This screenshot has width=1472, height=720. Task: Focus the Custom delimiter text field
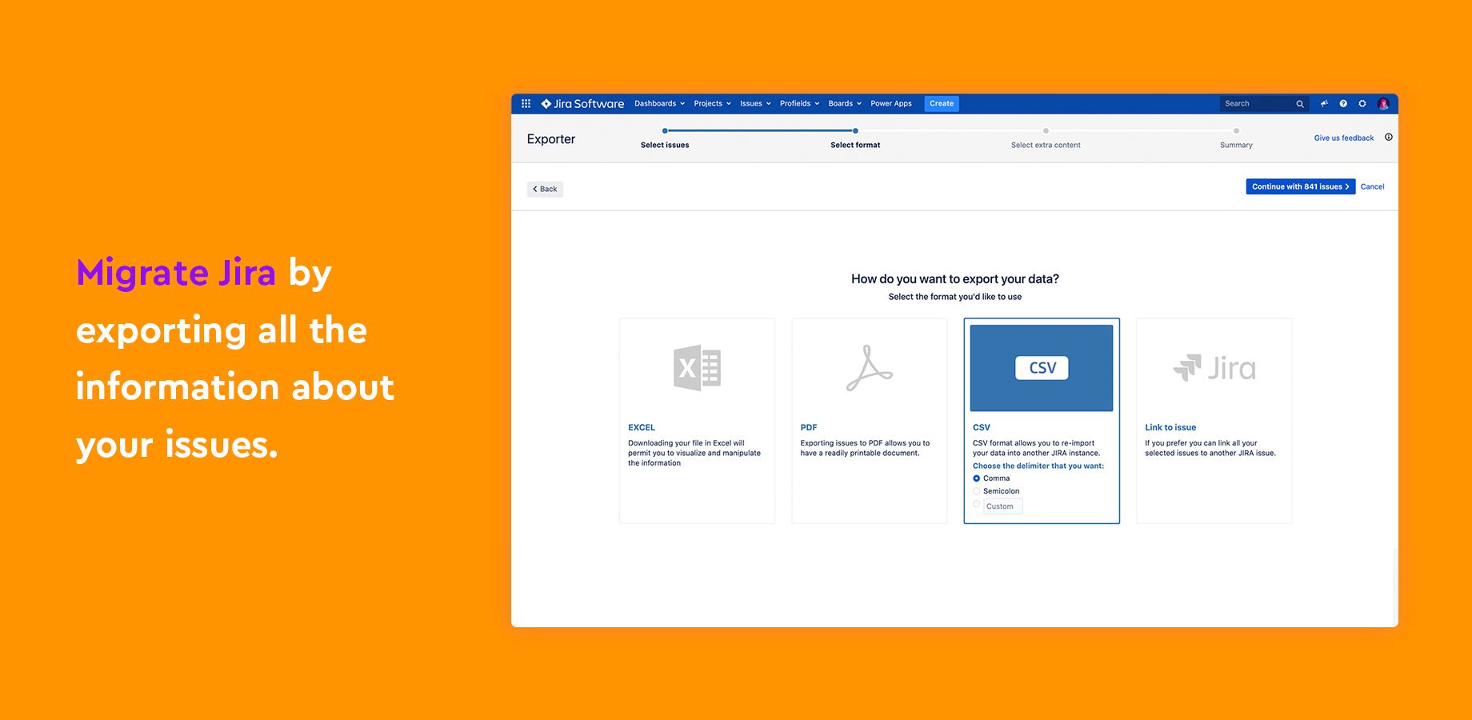1003,506
